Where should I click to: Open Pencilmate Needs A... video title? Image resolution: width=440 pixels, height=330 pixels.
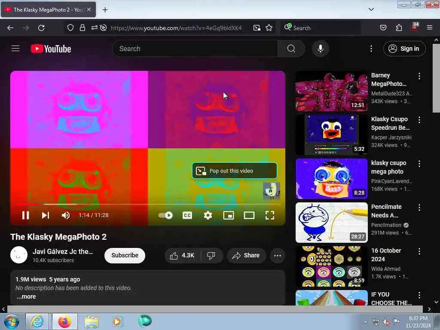pos(386,211)
